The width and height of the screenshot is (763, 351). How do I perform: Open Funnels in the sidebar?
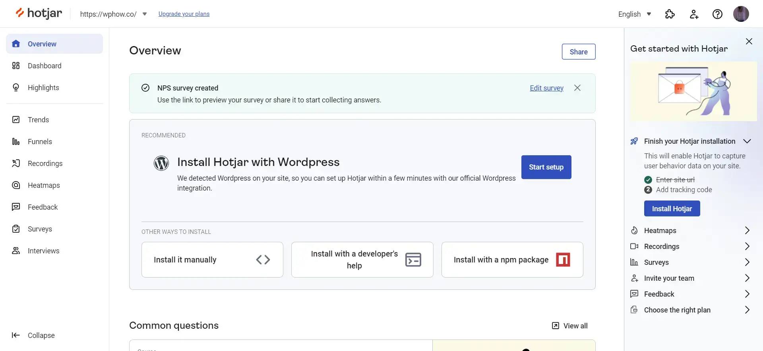tap(54, 141)
